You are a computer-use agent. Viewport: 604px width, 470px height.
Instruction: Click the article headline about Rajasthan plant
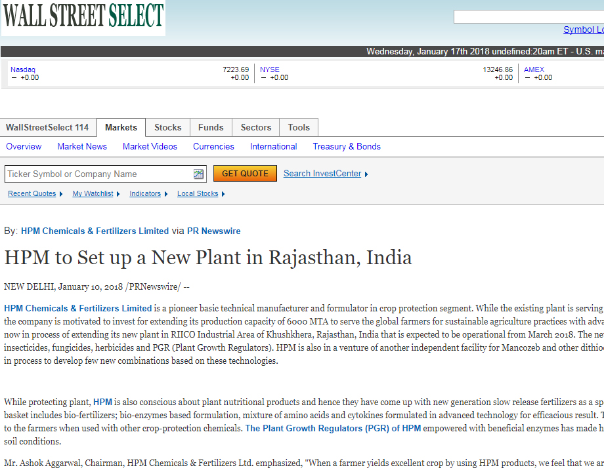click(208, 258)
